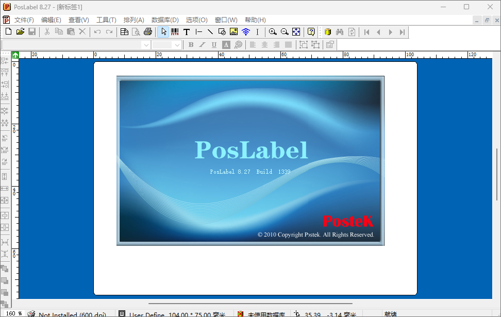Select the blue RFID wireless tool
The image size is (501, 317).
(246, 31)
